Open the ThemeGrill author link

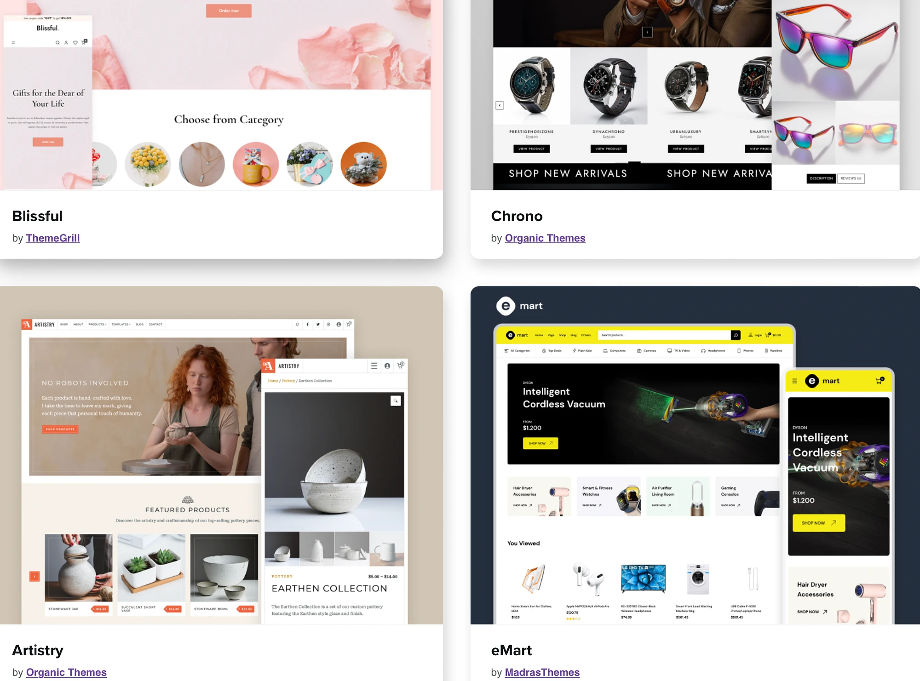53,238
